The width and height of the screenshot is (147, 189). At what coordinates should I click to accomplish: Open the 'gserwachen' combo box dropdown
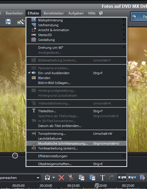(38, 178)
